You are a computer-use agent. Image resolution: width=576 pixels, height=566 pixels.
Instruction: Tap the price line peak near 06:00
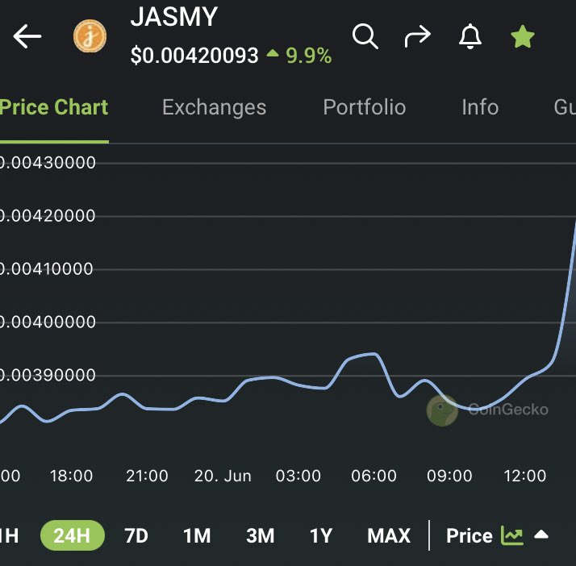point(374,354)
